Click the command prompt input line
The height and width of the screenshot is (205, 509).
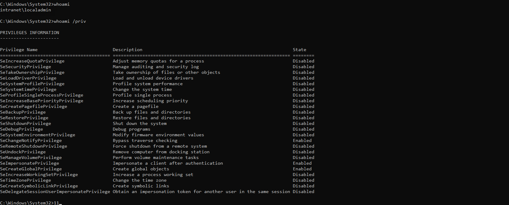(31, 203)
